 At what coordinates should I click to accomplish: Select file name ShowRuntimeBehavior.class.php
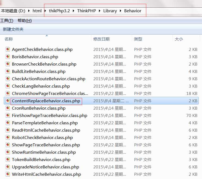coord(44,152)
